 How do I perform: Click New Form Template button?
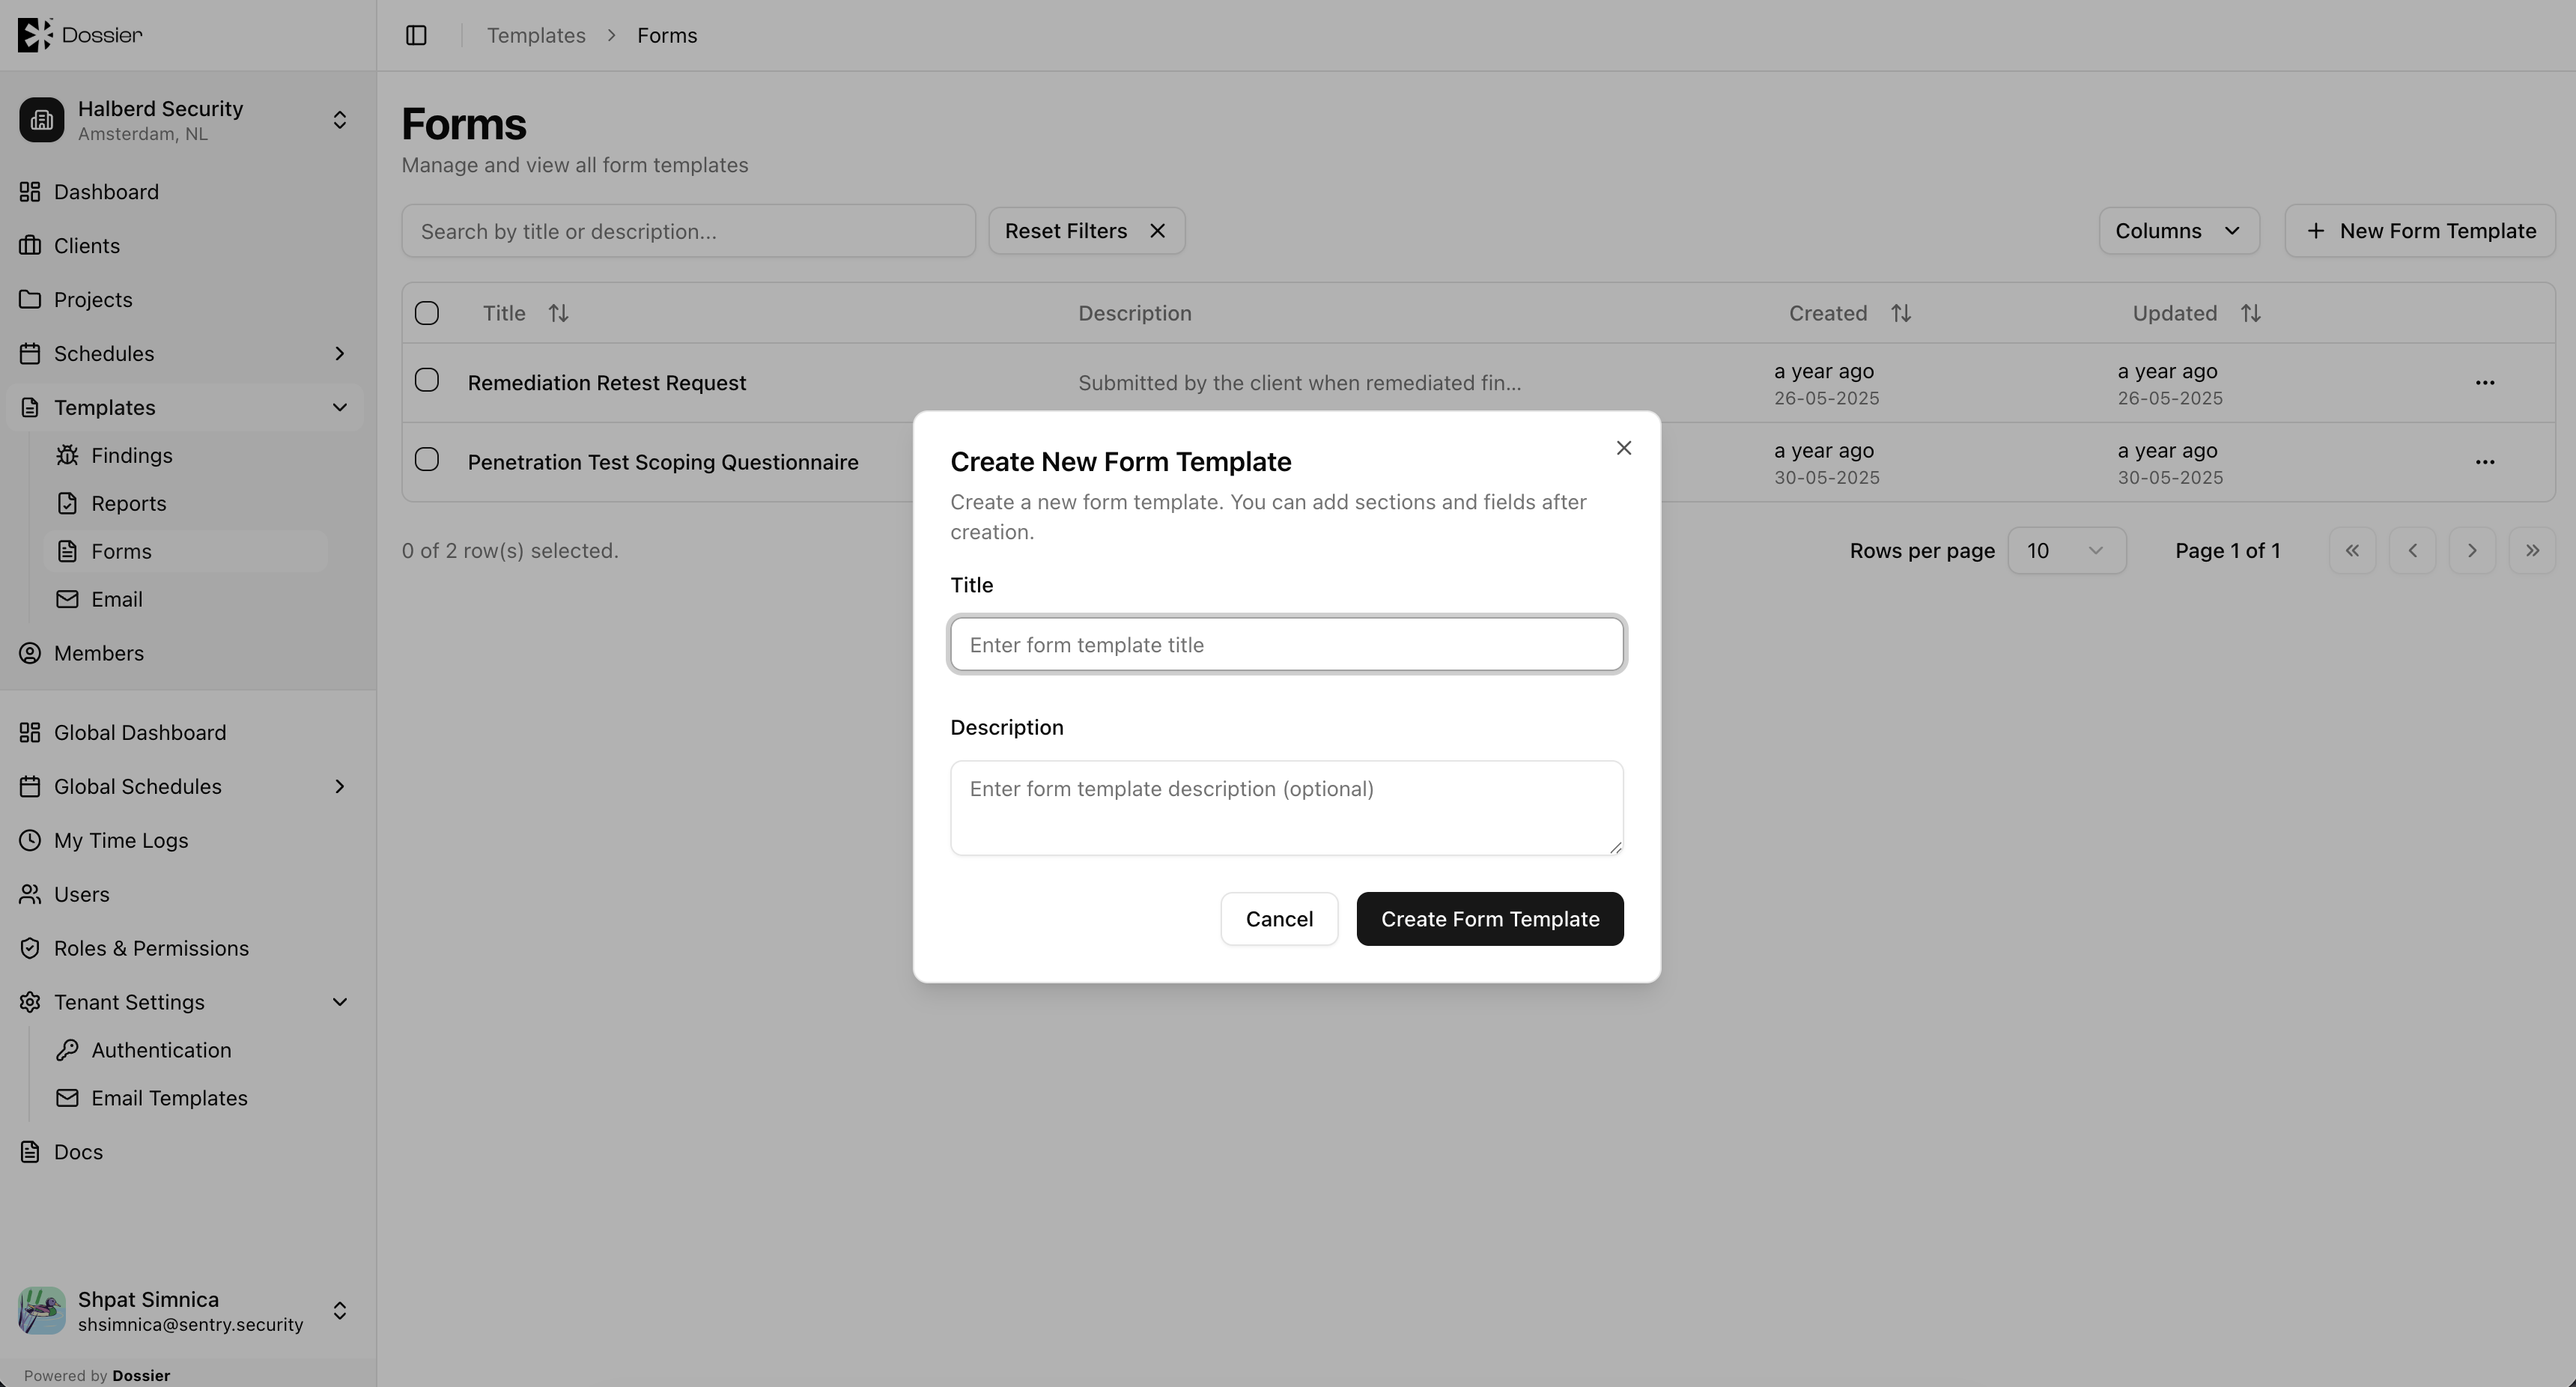pos(2420,231)
